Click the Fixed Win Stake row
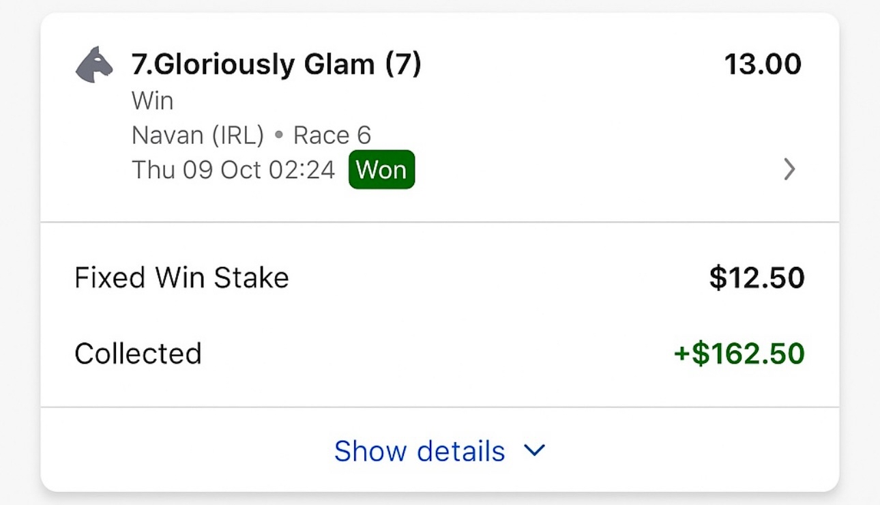Viewport: 880px width, 505px height. point(439,278)
